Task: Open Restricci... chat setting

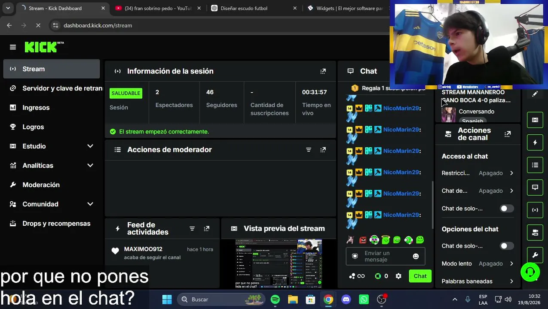Action: click(x=478, y=173)
